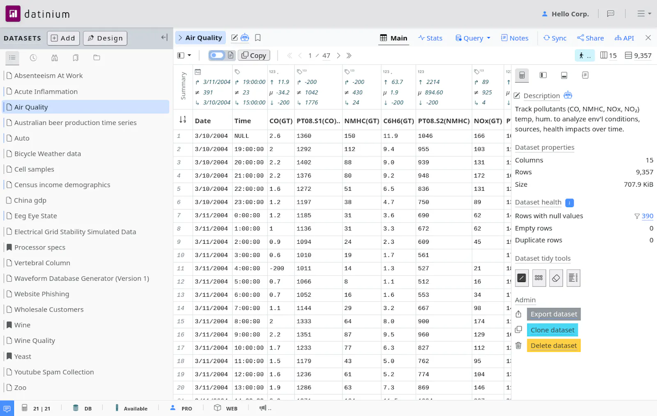The image size is (657, 416).
Task: Click Export dataset button
Action: (554, 314)
